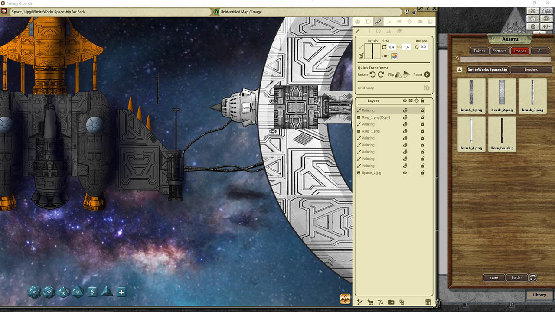Toggle Grid Snap option
Viewport: 555px width, 312px height.
point(427,88)
